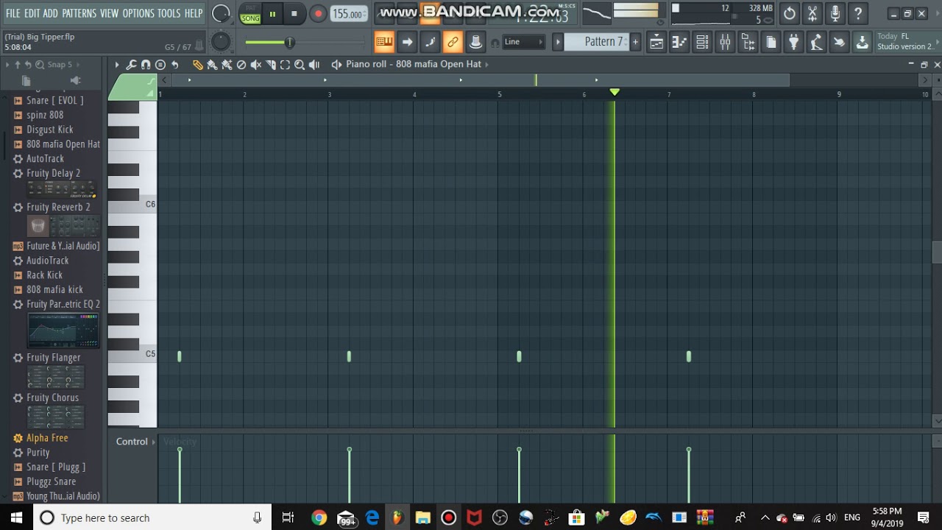Select the slice tool in piano roll toolbar
The height and width of the screenshot is (530, 942).
click(x=271, y=65)
